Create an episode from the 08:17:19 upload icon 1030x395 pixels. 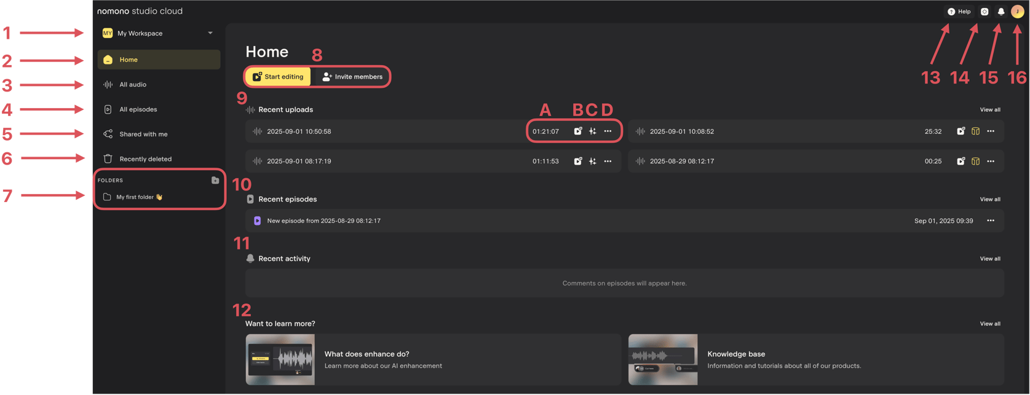coord(578,162)
